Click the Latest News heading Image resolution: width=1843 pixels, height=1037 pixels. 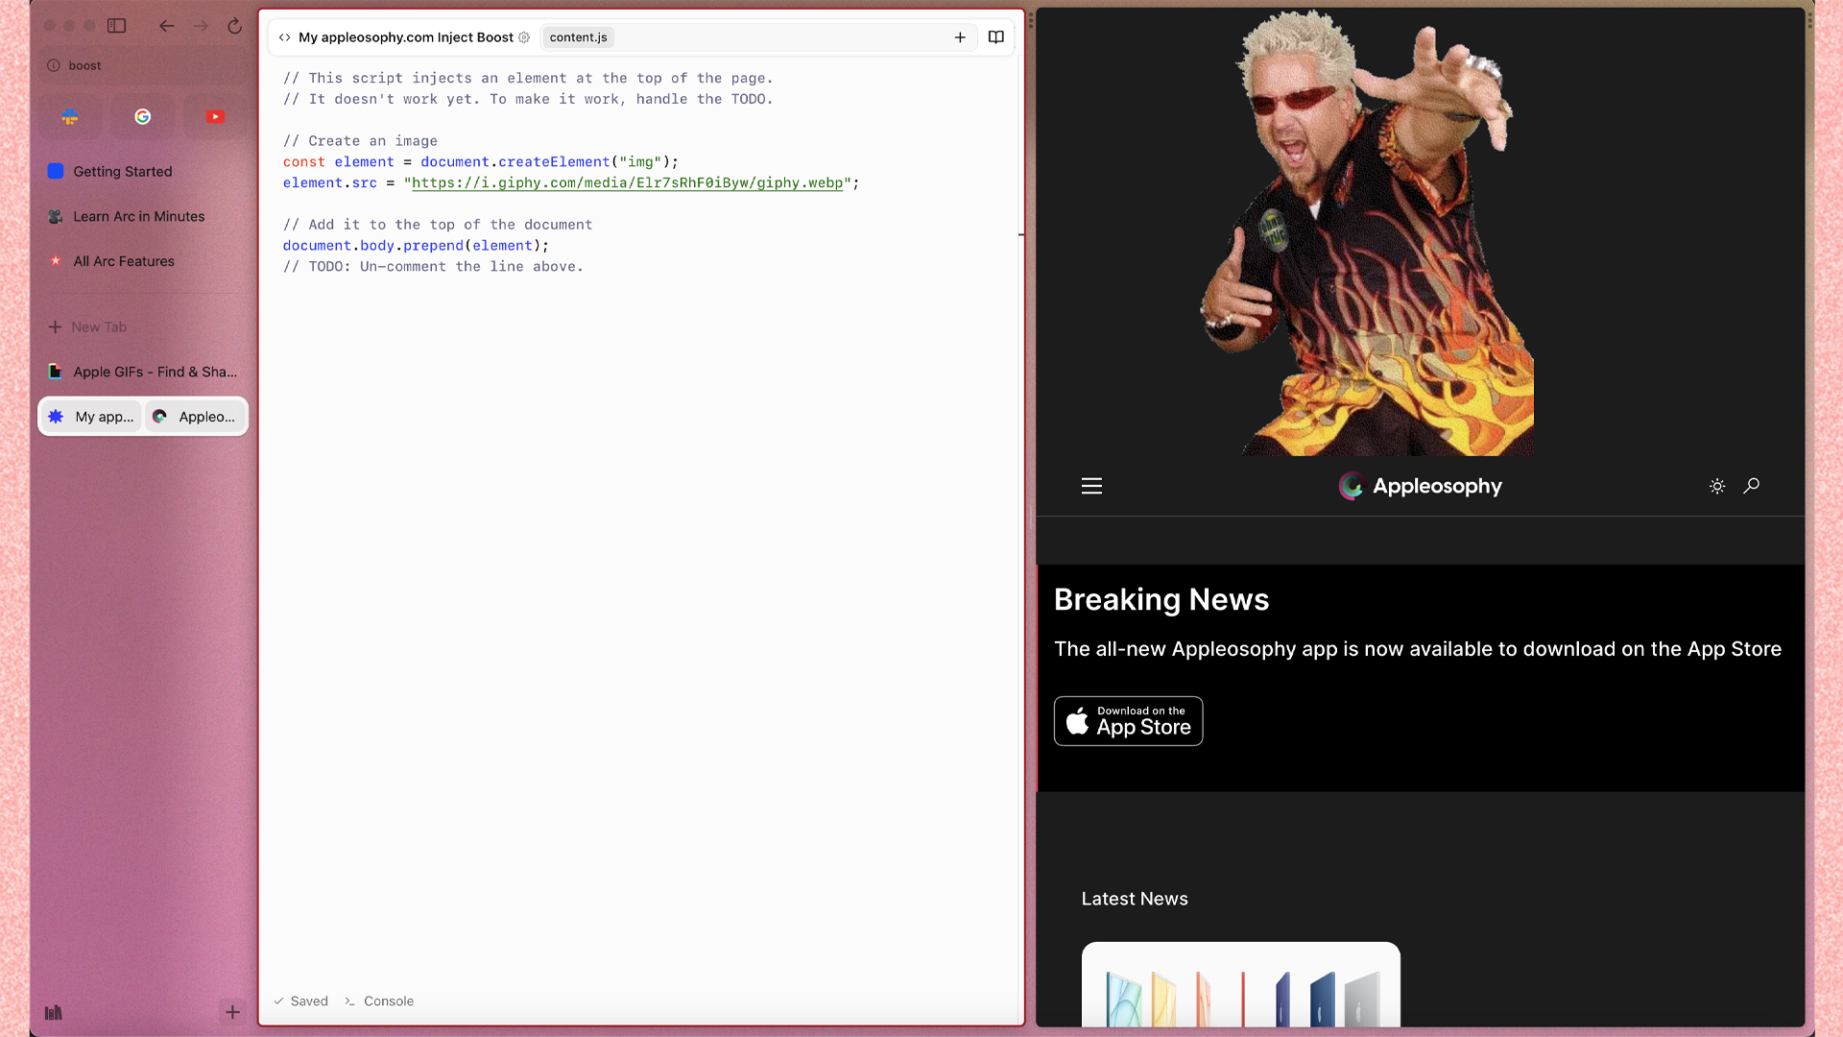[1135, 899]
